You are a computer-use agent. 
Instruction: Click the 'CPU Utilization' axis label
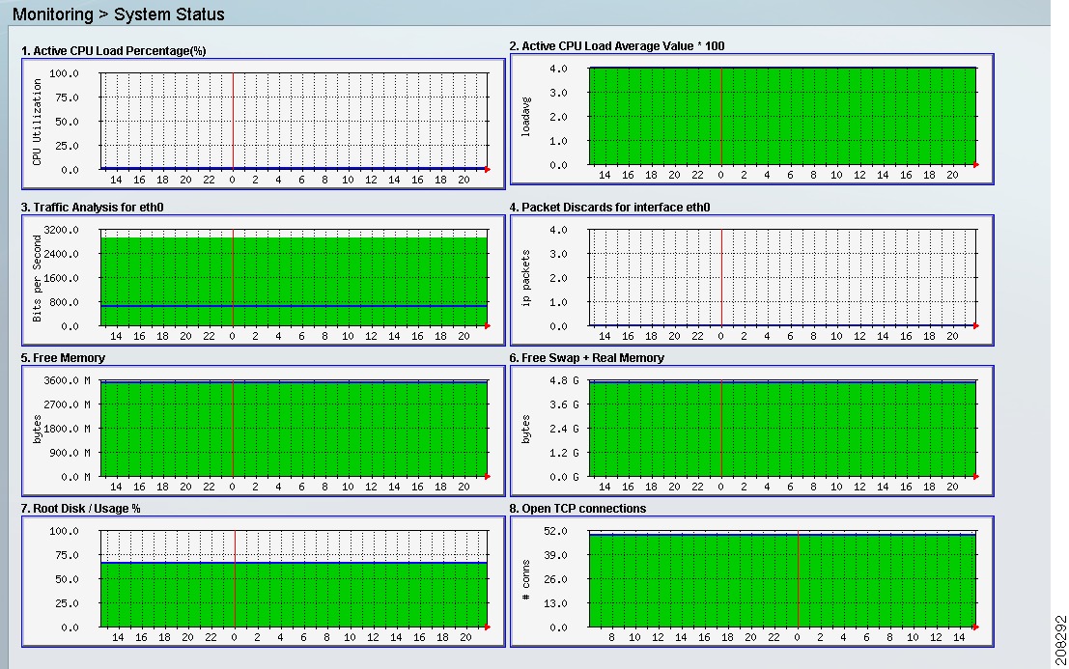37,122
